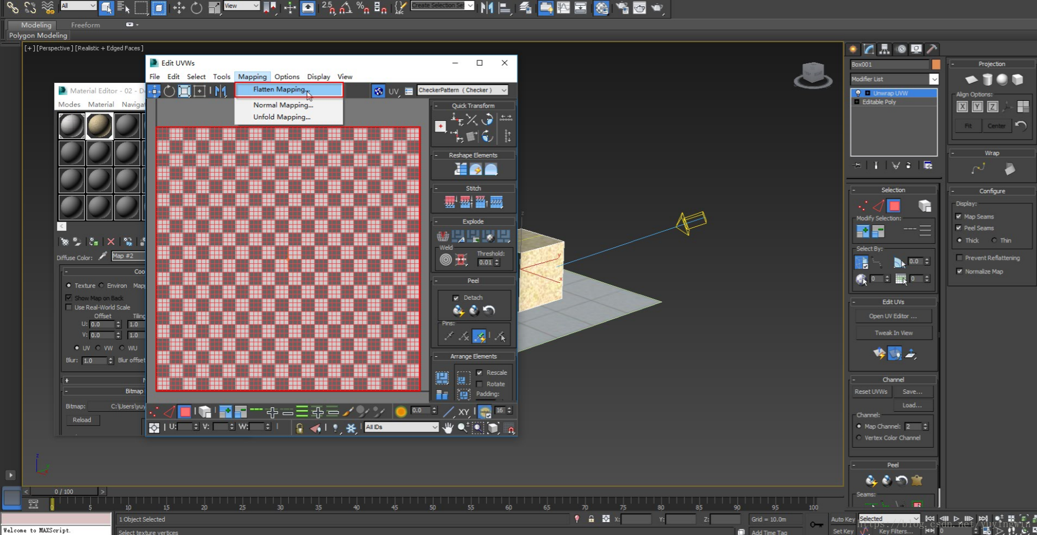Click the Box001 object color swatch
This screenshot has width=1037, height=535.
point(936,64)
